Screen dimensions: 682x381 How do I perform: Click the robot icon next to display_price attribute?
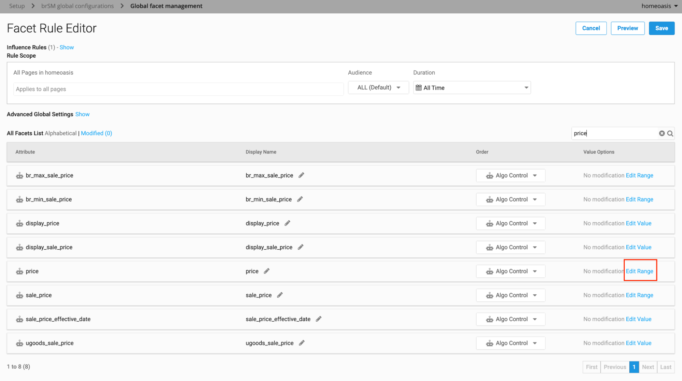pos(19,223)
